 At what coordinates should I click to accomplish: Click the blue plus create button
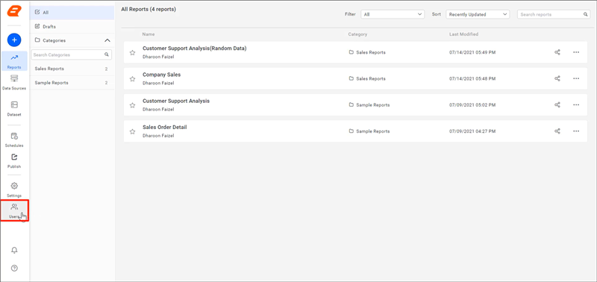click(x=14, y=40)
